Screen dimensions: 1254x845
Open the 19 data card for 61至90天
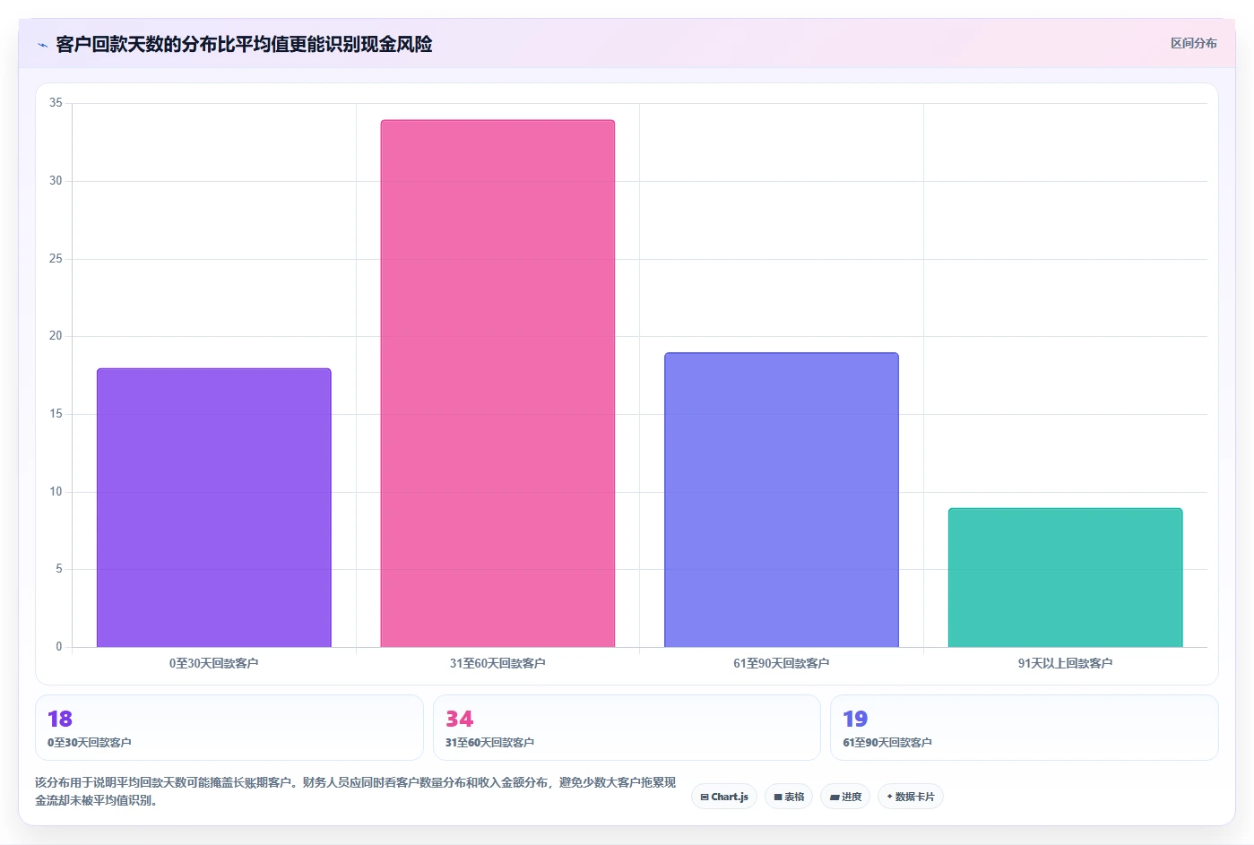click(1025, 728)
